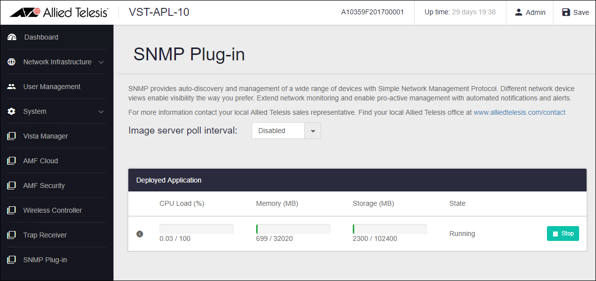This screenshot has width=596, height=281.
Task: Click the State column header
Action: click(x=457, y=203)
